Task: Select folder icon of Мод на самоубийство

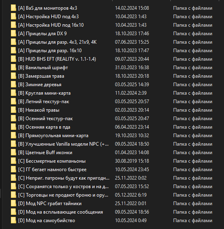Action: [x=13, y=221]
